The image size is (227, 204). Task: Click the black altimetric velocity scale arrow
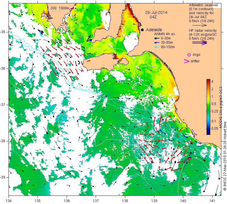[199, 25]
